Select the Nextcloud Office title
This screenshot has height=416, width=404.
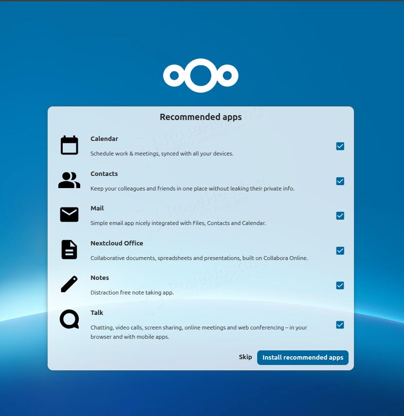(117, 243)
